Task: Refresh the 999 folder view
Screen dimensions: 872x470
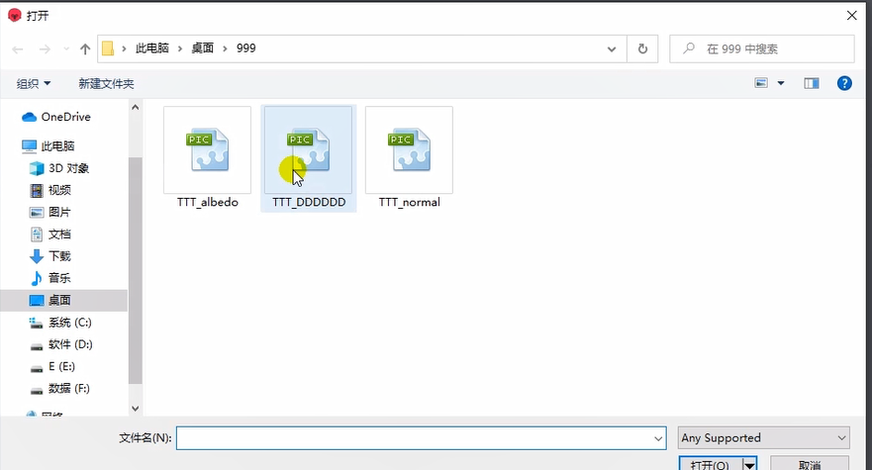Action: (642, 48)
